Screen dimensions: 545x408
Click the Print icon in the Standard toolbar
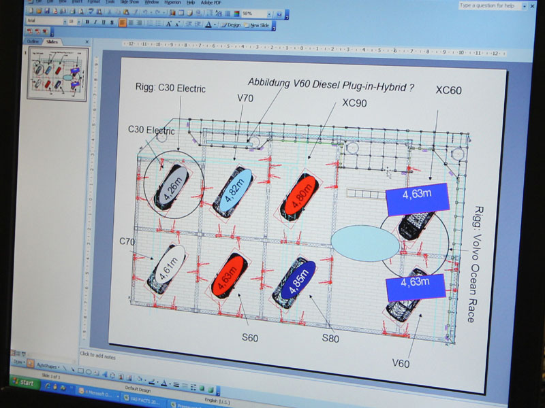pos(72,12)
